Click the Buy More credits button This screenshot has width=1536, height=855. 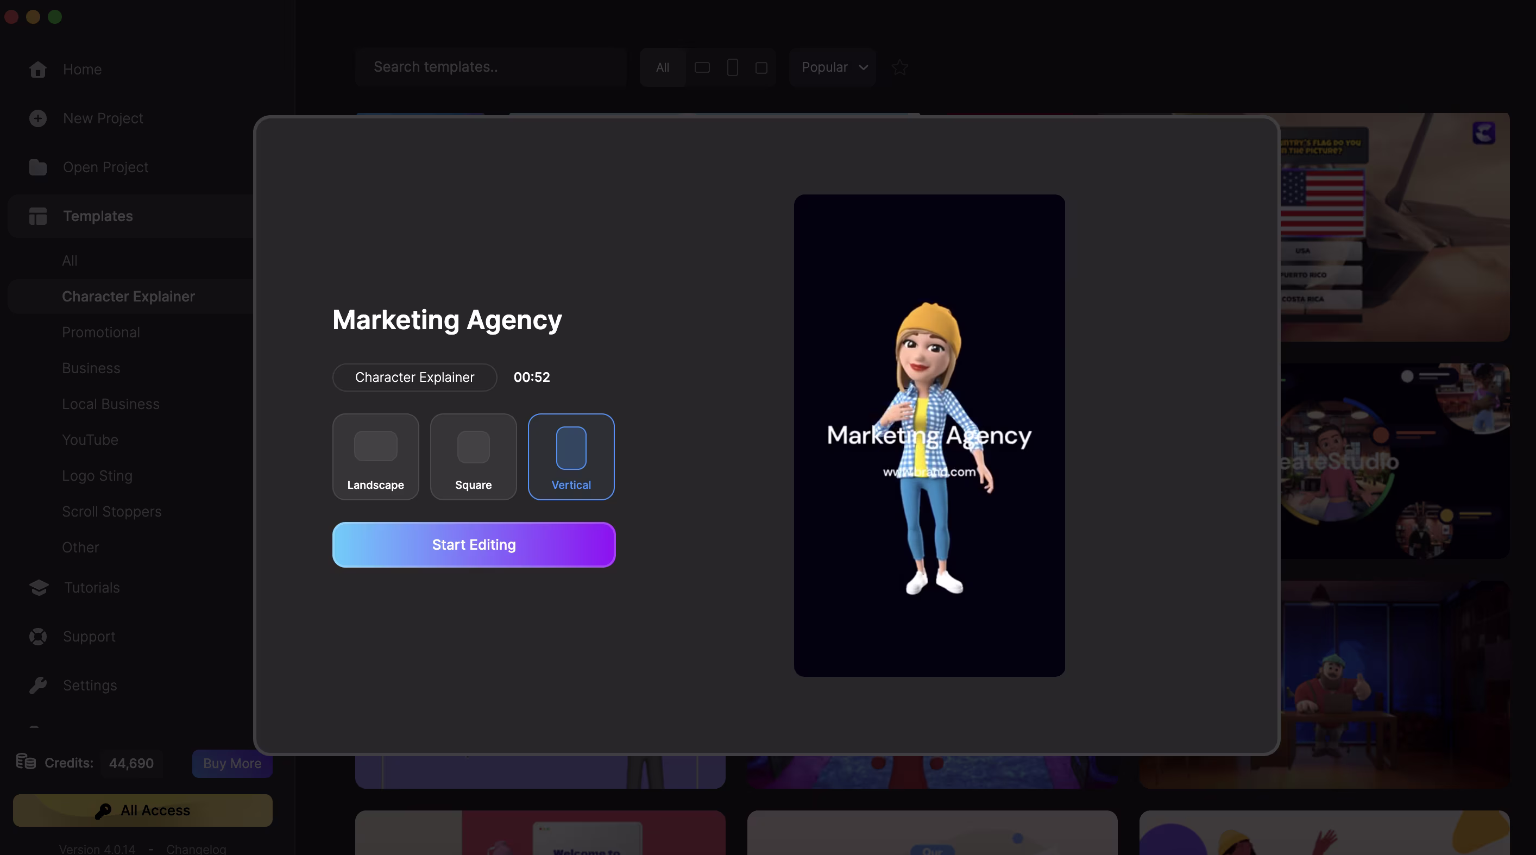pyautogui.click(x=232, y=763)
